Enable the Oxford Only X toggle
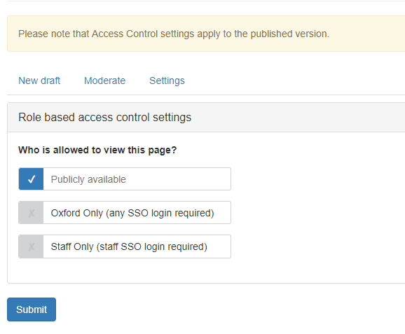 pyautogui.click(x=31, y=213)
